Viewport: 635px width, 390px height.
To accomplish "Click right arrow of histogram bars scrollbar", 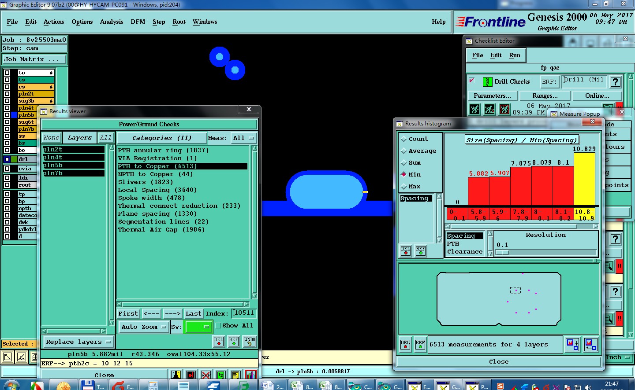I will pyautogui.click(x=595, y=226).
